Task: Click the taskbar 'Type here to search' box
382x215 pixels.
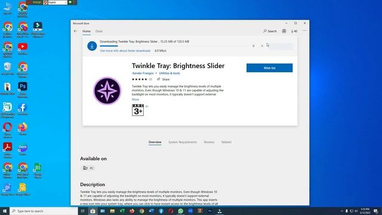Action: tap(44, 211)
